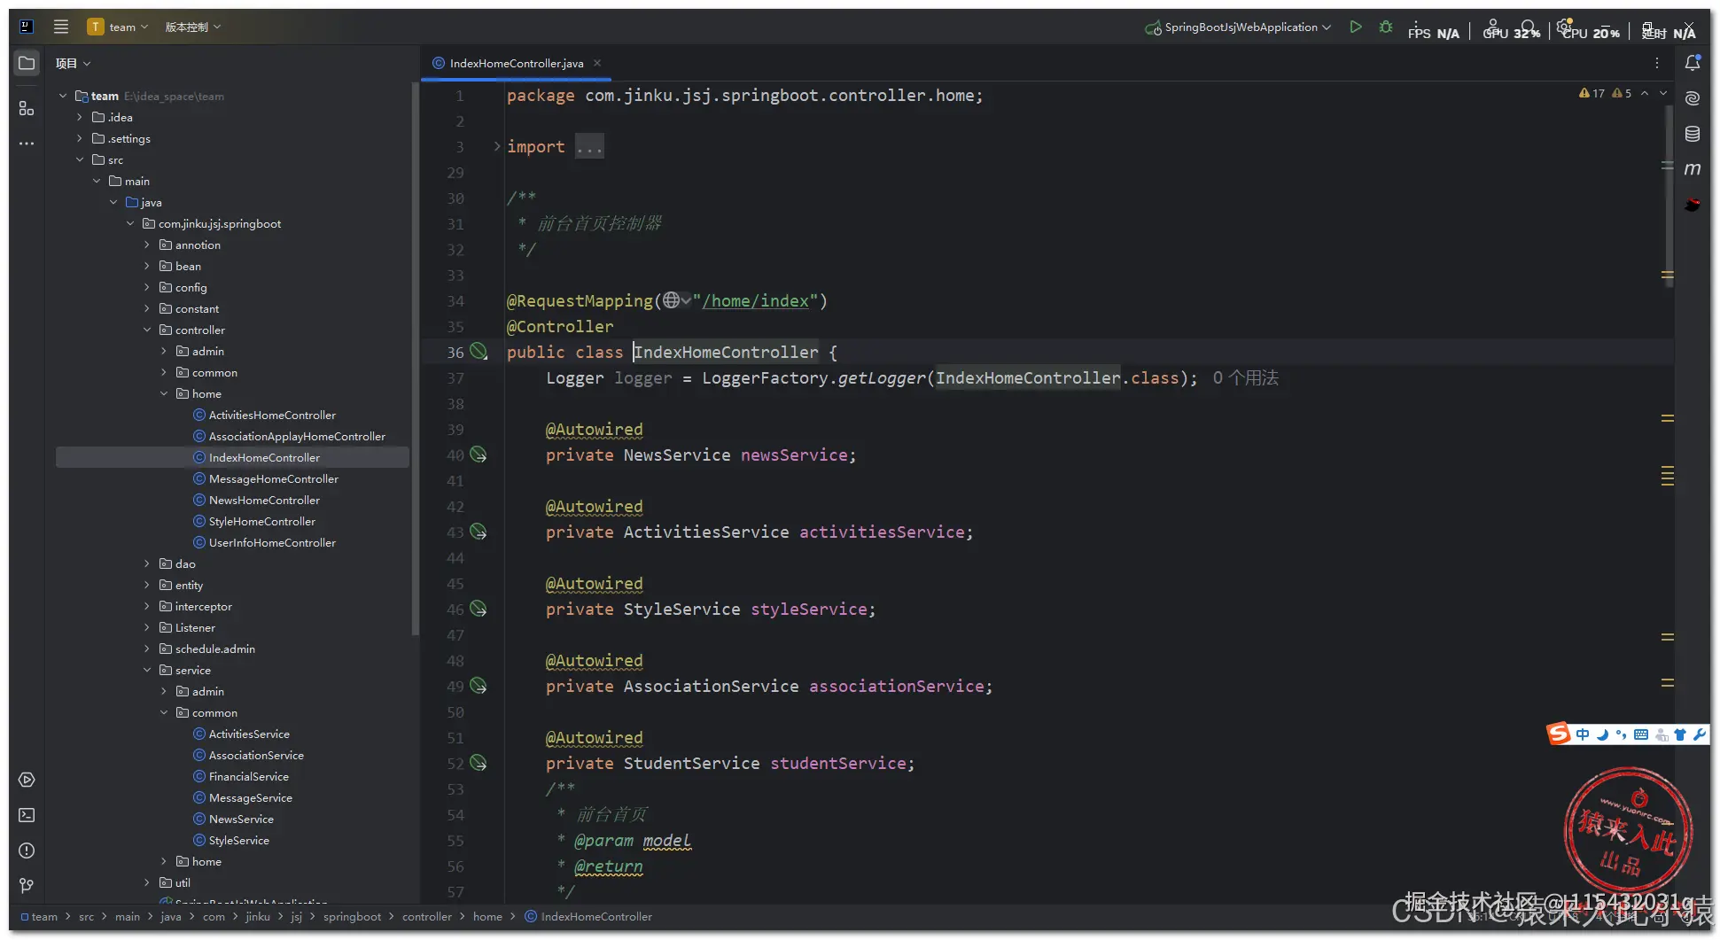Open Sogou skin shirt icon

pos(1680,734)
